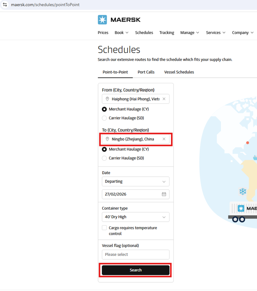Screen dimensions: 257x291
Task: Switch to the Vessel Schedules tab
Action: click(x=179, y=72)
